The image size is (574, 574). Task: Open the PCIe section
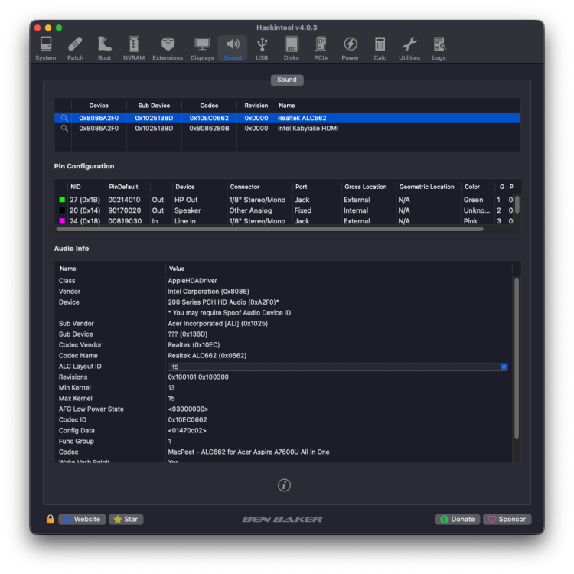click(321, 48)
